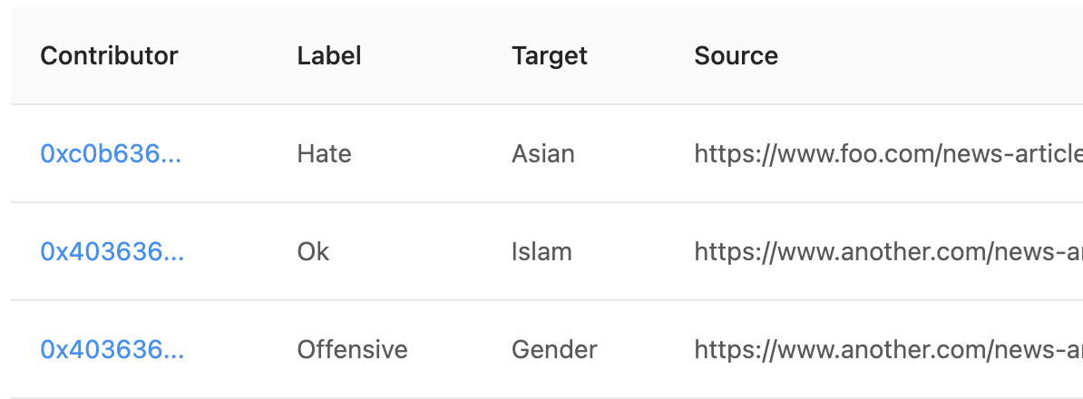This screenshot has width=1083, height=399.
Task: Click the Ok label cell
Action: coord(313,251)
